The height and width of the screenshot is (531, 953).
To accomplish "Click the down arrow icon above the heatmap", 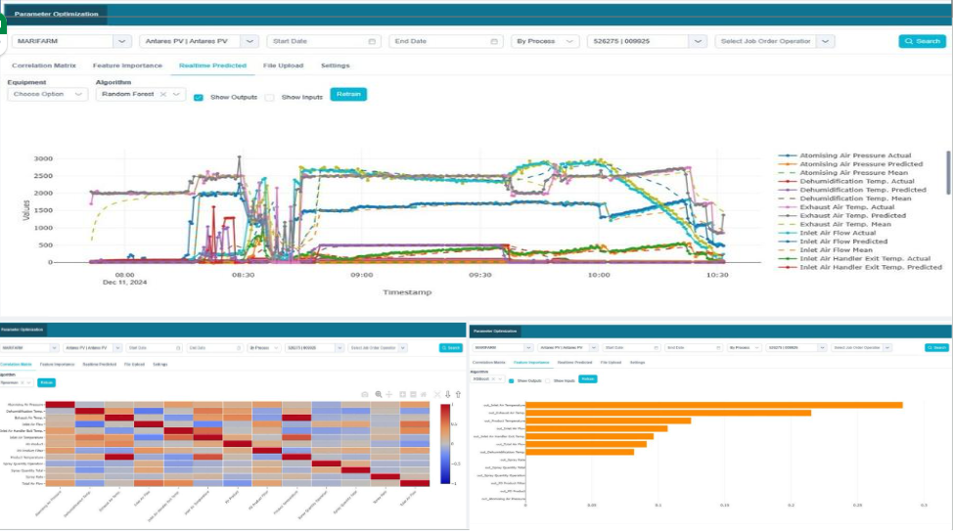I will click(x=448, y=394).
